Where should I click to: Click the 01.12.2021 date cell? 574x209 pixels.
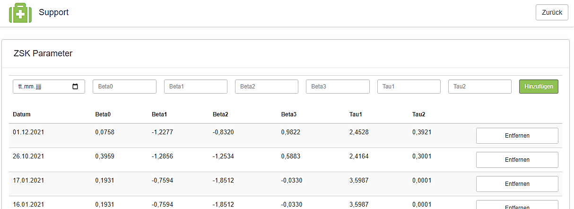[x=28, y=132]
